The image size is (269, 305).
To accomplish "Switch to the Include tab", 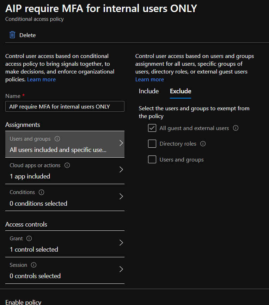I will point(149,91).
